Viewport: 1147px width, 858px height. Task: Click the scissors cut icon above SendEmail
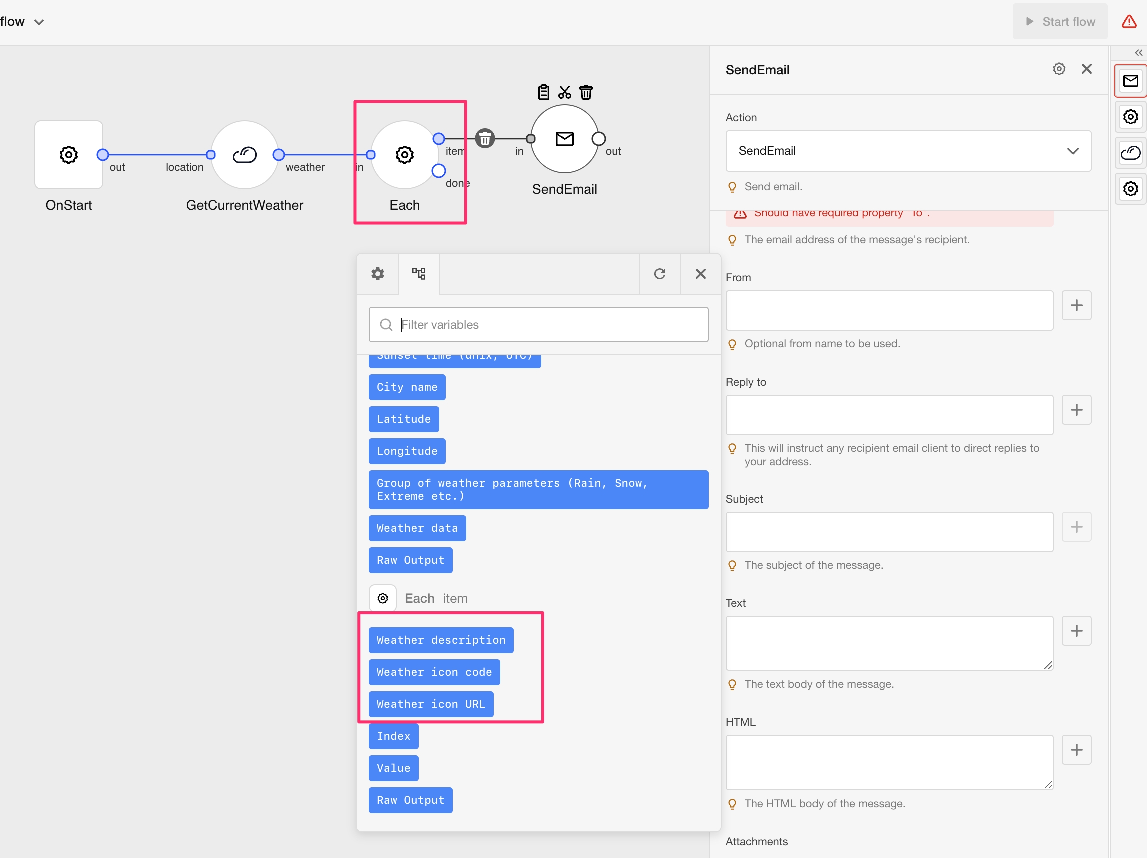[x=564, y=92]
